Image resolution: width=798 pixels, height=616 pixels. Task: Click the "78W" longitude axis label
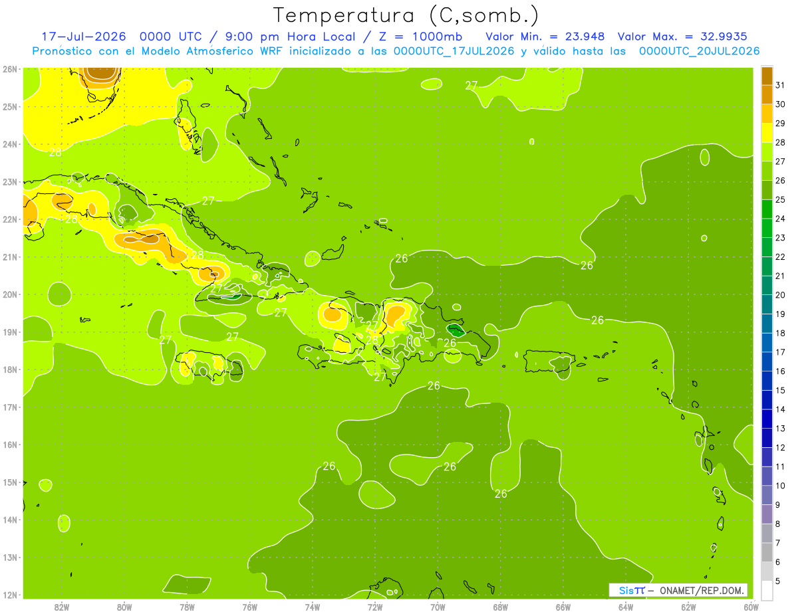click(x=187, y=607)
